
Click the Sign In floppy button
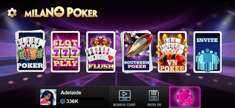[154, 98]
